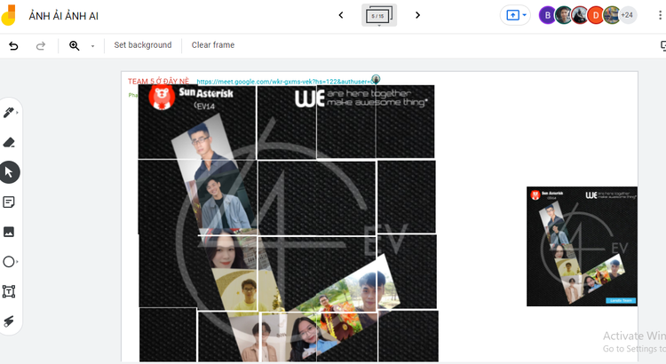Click the collaborator avatar with dark photo next to D

(580, 15)
